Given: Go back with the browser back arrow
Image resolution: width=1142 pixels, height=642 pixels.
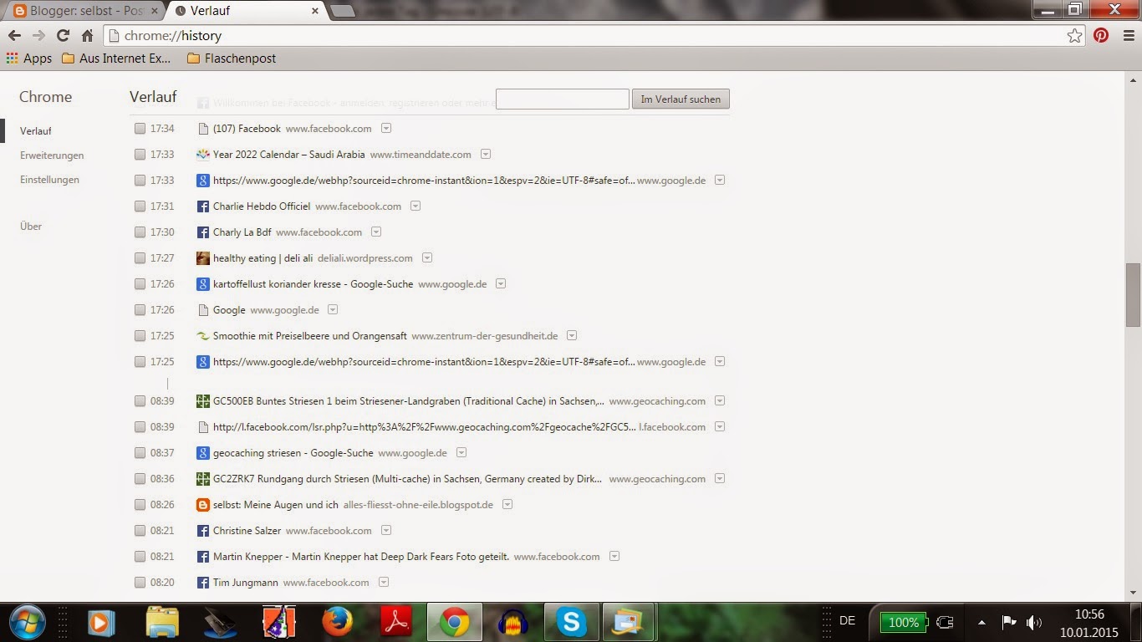Looking at the screenshot, I should tap(14, 36).
